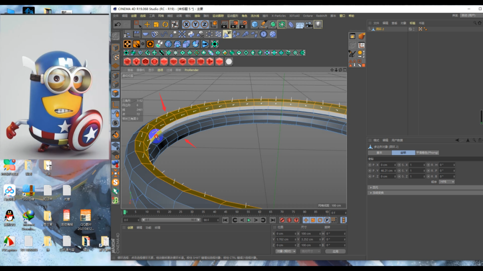The image size is (483, 271).
Task: Open the Spline Pen tool
Action: [264, 24]
